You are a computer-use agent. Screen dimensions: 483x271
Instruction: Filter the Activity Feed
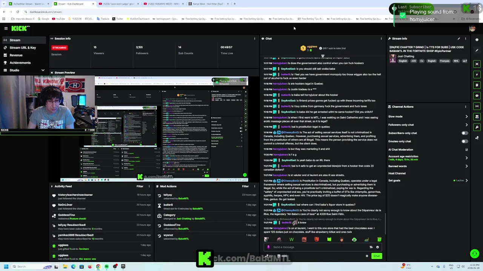coord(140,186)
